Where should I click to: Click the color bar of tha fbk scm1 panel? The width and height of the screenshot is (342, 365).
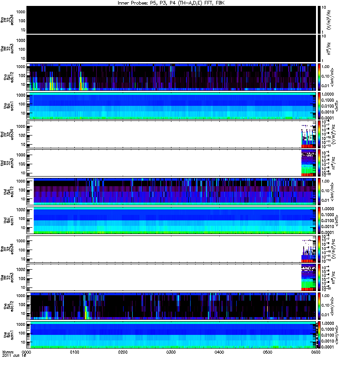[319, 106]
